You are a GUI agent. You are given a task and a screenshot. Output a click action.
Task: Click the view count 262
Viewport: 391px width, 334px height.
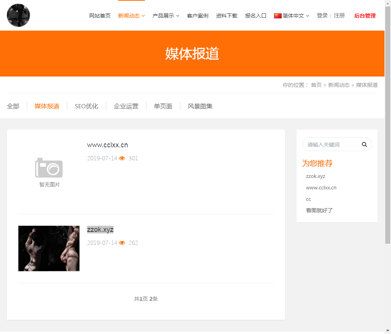tap(133, 243)
